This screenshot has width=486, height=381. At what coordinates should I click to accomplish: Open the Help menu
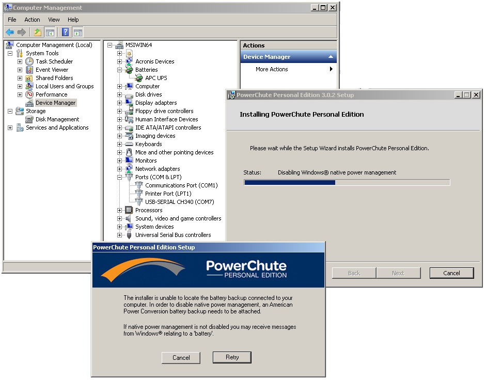coord(73,20)
